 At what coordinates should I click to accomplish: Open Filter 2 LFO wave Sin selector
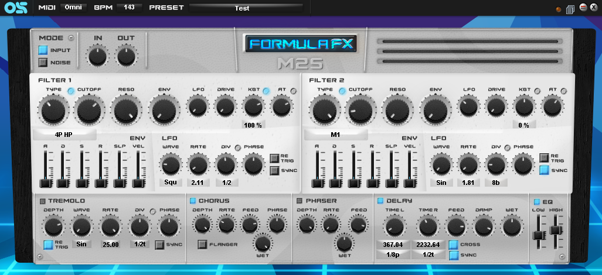click(441, 183)
